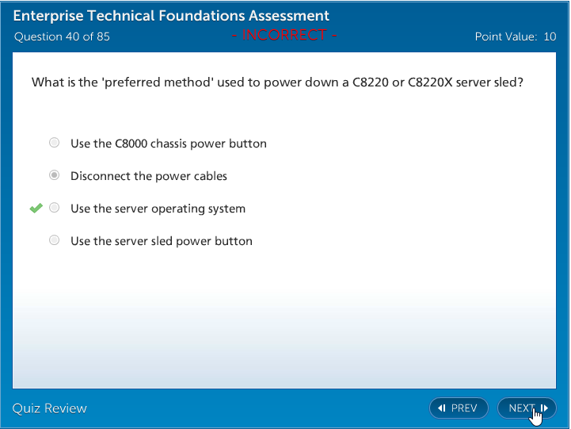Click the left arrow icon beside PREV
Screen dimensions: 571x429
coord(442,408)
